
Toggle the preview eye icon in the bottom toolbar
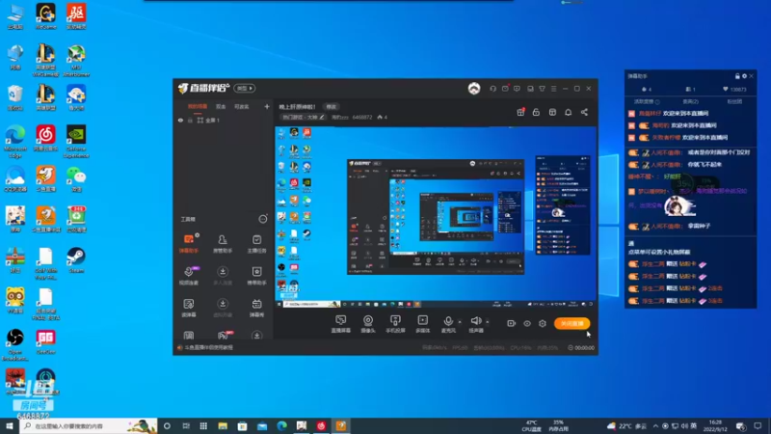[527, 323]
